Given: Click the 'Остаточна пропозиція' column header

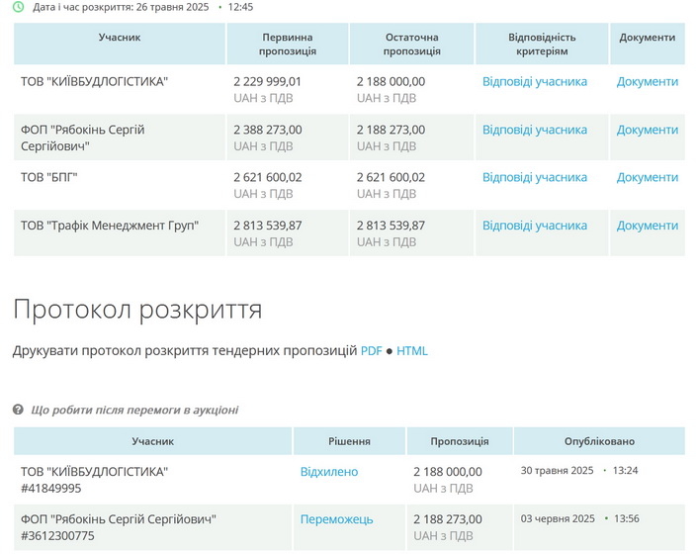Looking at the screenshot, I should coord(412,45).
